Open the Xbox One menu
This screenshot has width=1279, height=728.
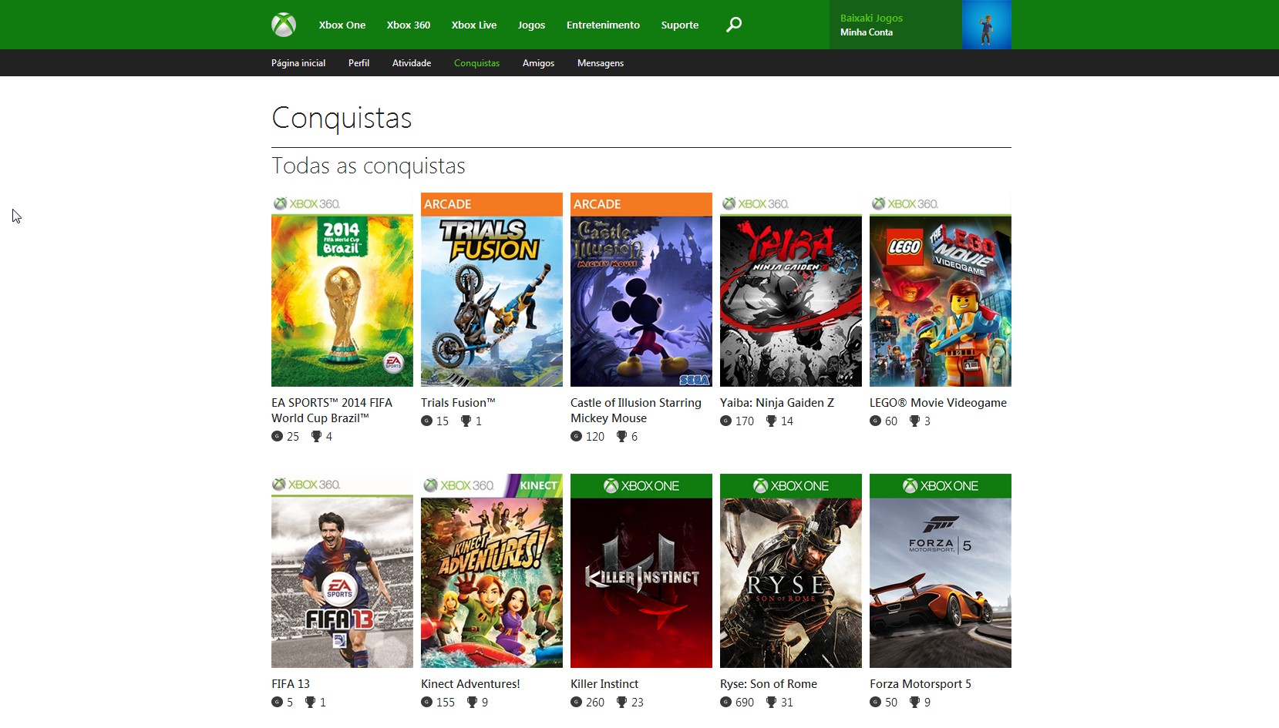click(342, 25)
